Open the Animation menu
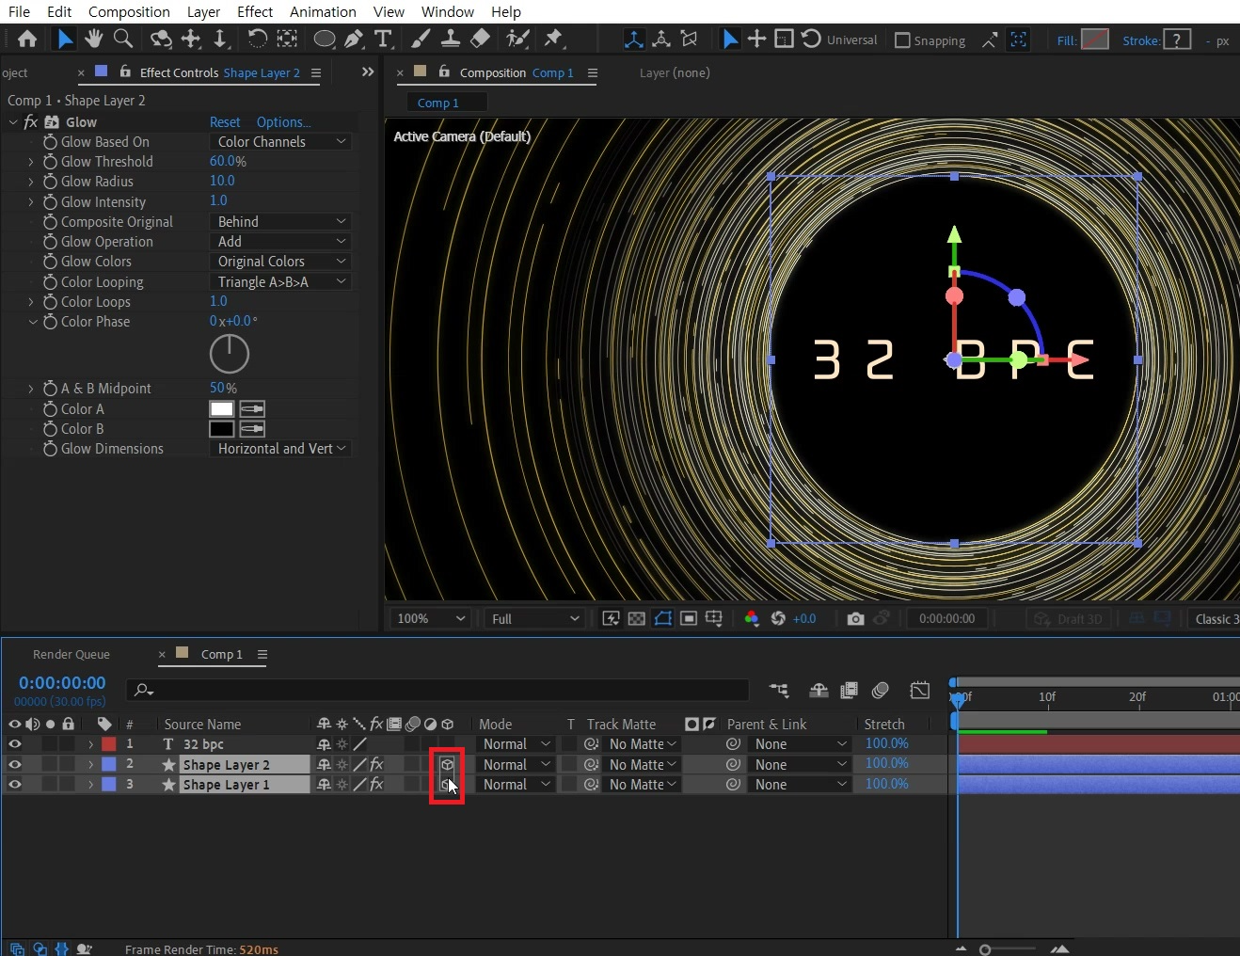 (x=323, y=11)
